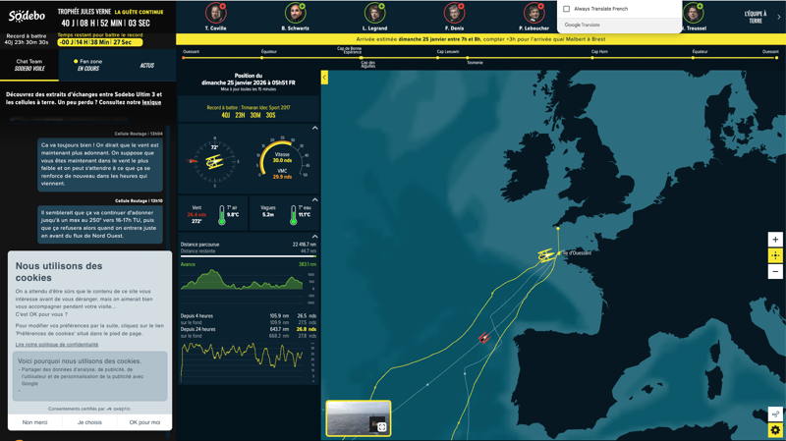Click the onboard video thumbnail

click(358, 418)
